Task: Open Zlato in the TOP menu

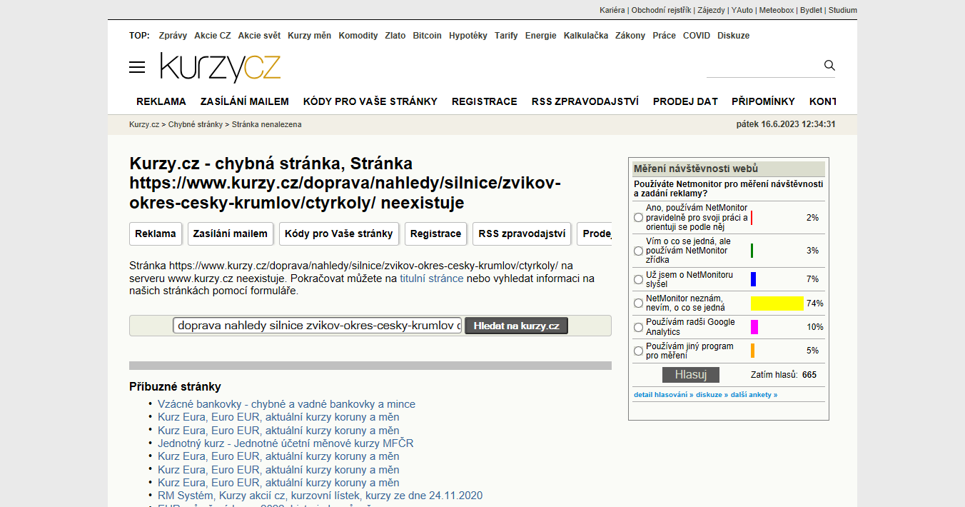Action: [395, 36]
